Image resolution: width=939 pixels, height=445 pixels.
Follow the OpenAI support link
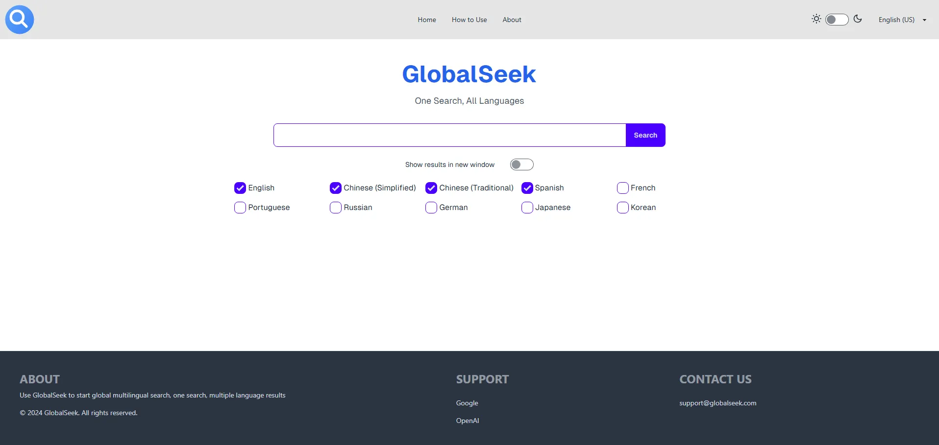[x=468, y=421]
